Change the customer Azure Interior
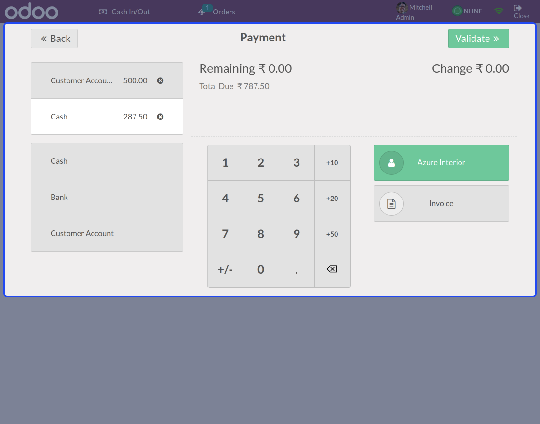This screenshot has height=424, width=540. [x=441, y=163]
